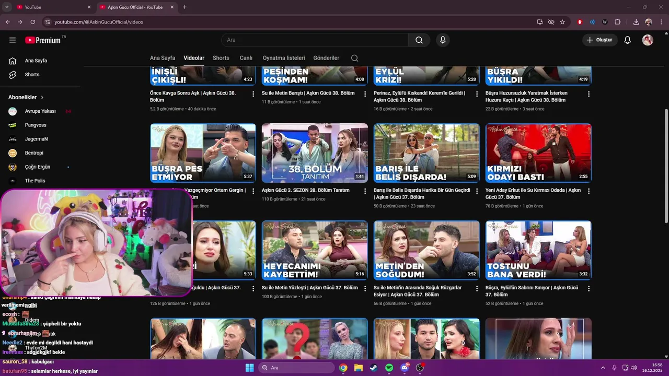Start voice search with the microphone button
Viewport: 669px width, 376px height.
coord(443,40)
